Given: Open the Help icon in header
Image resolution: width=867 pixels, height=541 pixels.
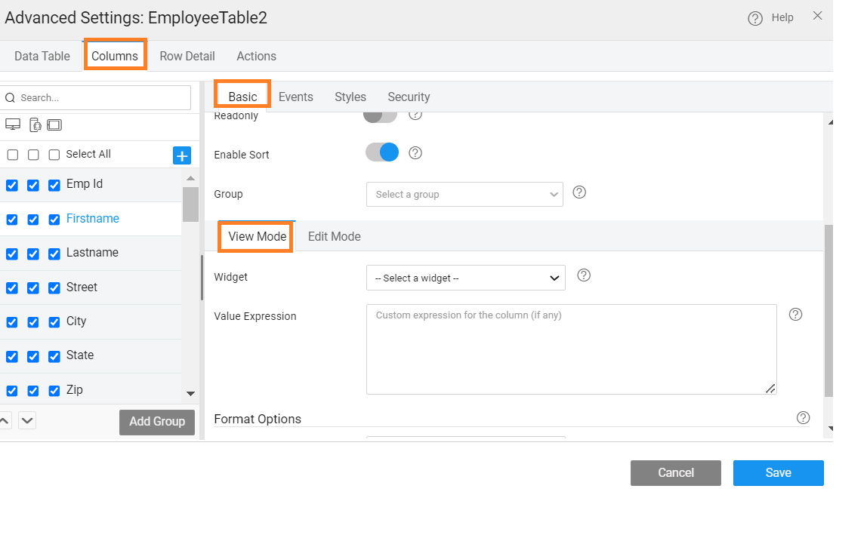Looking at the screenshot, I should point(755,18).
